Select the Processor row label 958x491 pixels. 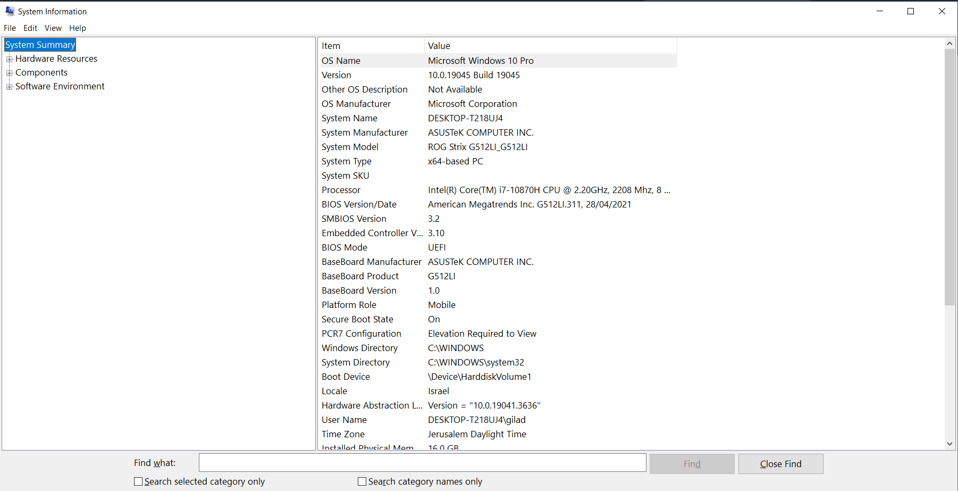pos(341,190)
